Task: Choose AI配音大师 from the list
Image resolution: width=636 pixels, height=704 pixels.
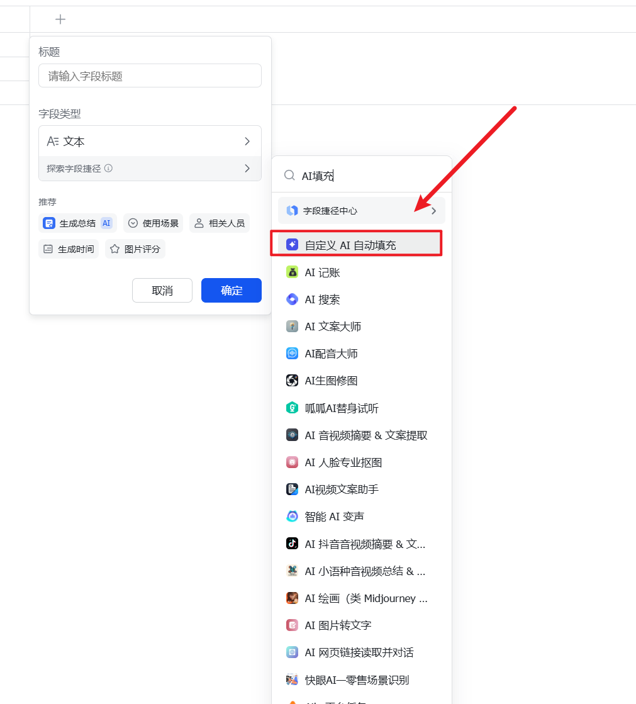Action: point(360,354)
